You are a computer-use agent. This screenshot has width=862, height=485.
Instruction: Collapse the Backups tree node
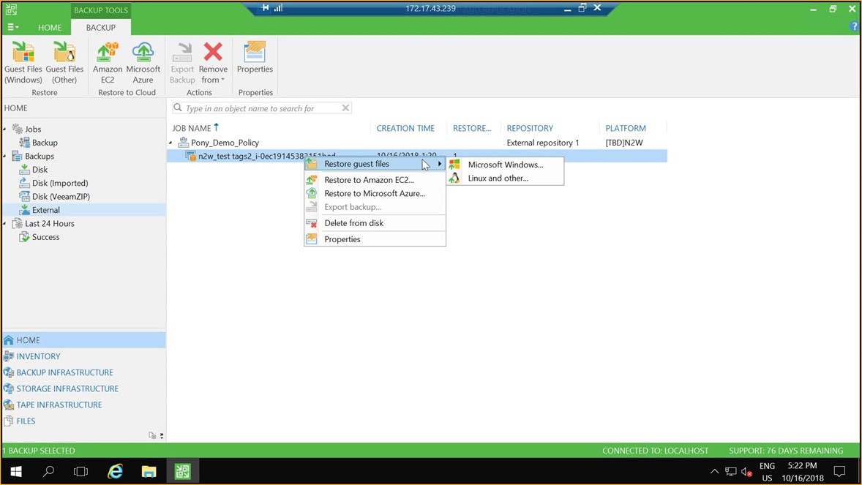pyautogui.click(x=5, y=156)
